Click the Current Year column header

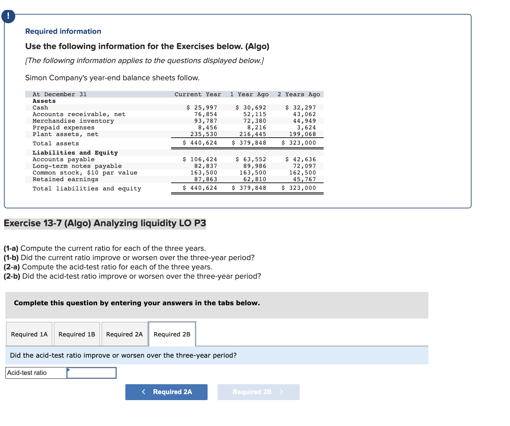point(198,94)
